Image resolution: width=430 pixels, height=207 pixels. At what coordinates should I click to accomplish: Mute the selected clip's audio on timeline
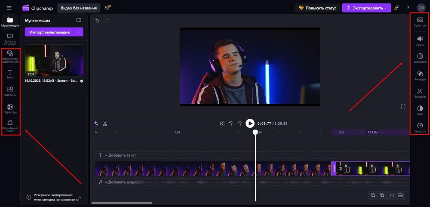tap(340, 169)
